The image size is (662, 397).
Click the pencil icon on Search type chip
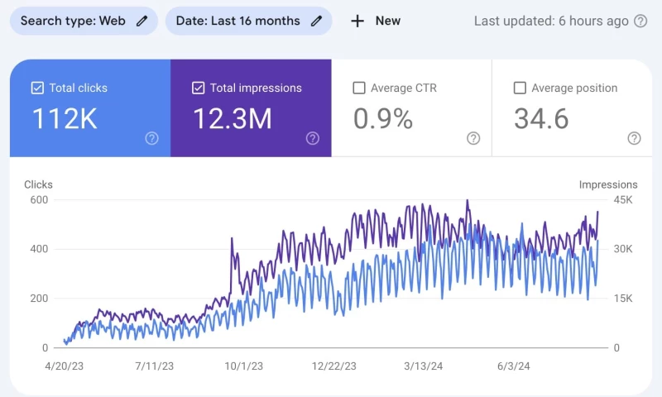click(142, 22)
